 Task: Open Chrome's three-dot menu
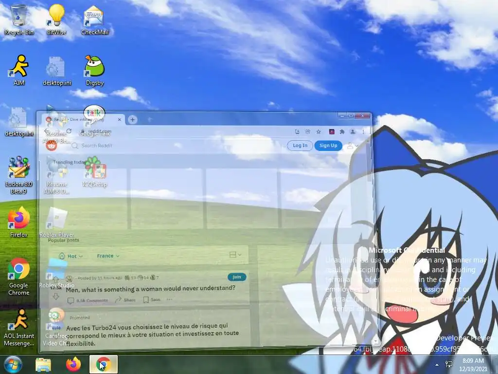363,131
